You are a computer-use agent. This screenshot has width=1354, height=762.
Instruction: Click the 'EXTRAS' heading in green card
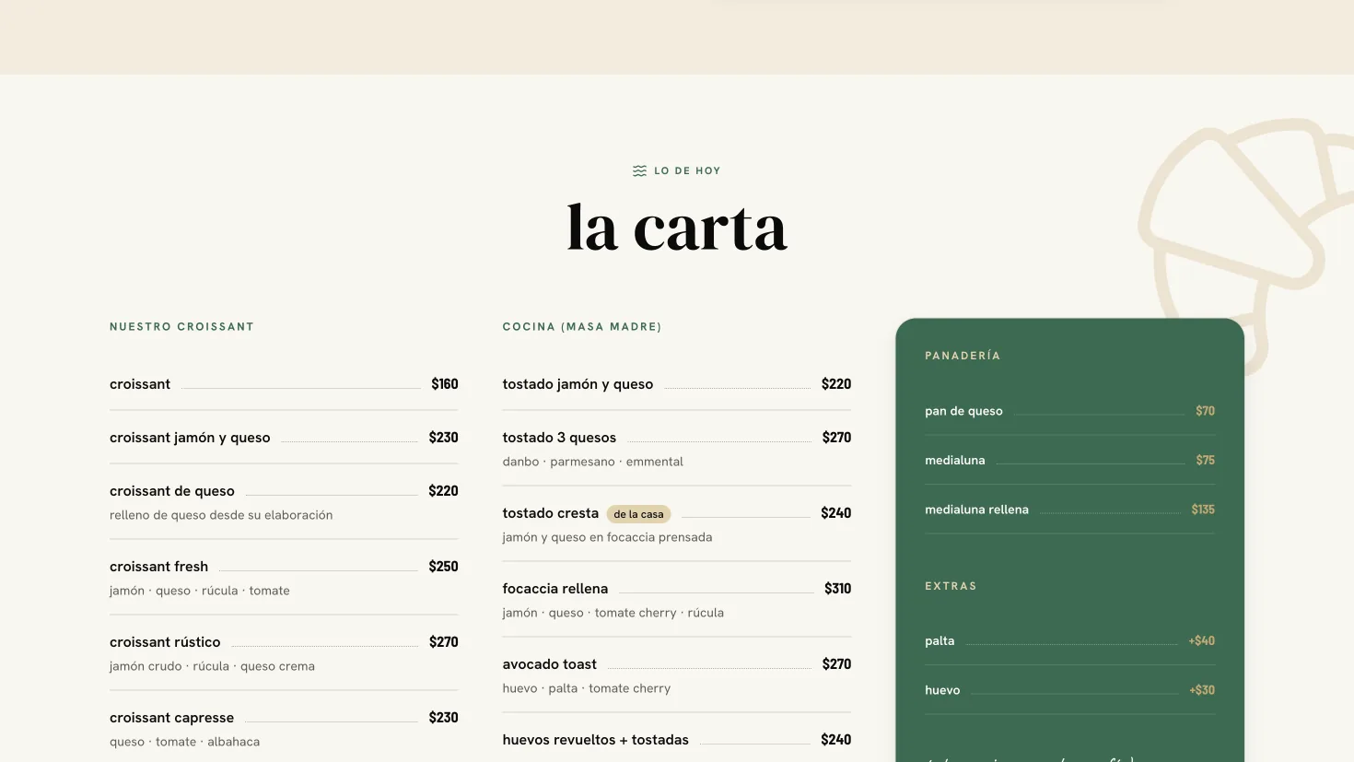(951, 586)
